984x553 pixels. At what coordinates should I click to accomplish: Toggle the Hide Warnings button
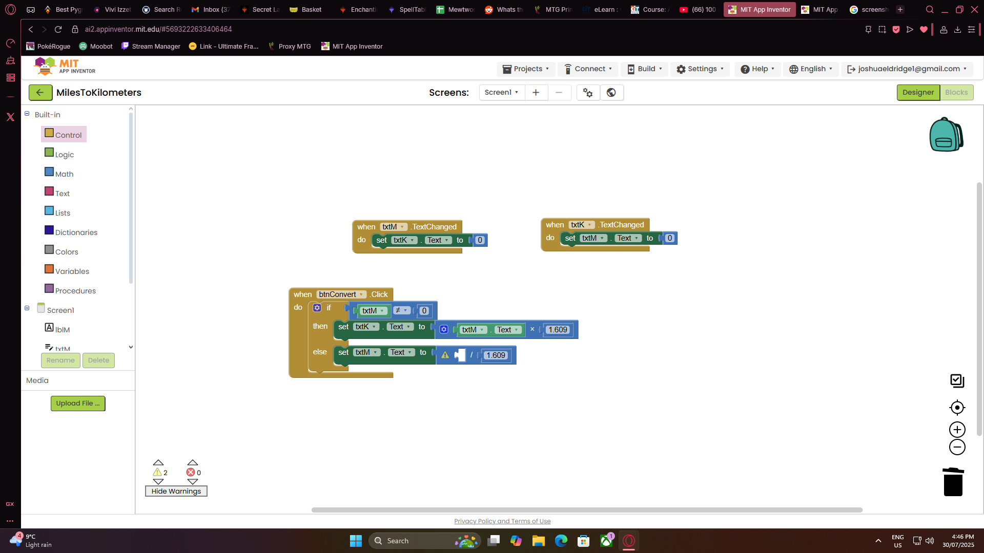coord(176,491)
